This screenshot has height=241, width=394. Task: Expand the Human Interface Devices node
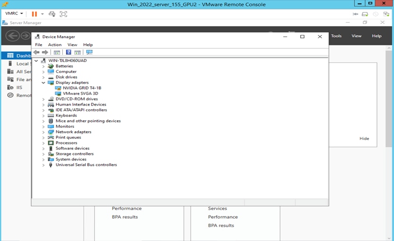(44, 105)
